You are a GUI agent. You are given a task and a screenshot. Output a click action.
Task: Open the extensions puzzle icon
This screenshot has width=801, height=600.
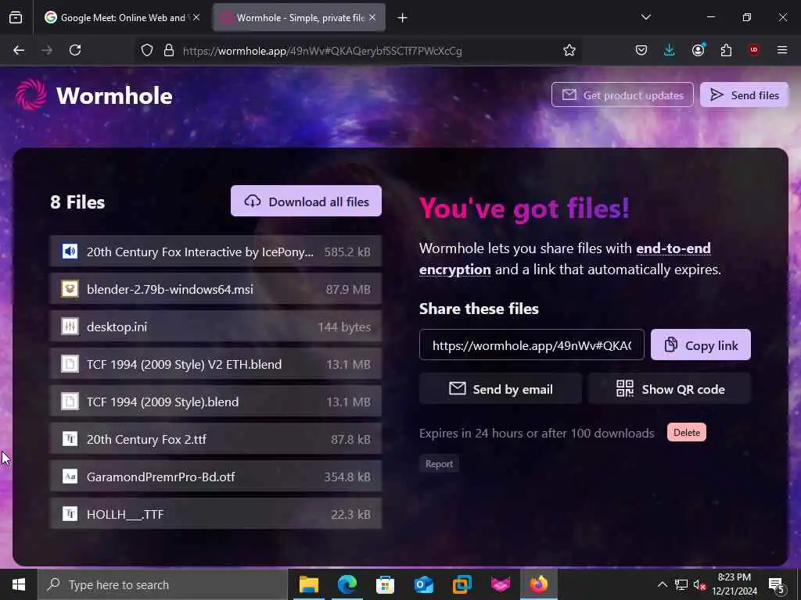pos(726,50)
